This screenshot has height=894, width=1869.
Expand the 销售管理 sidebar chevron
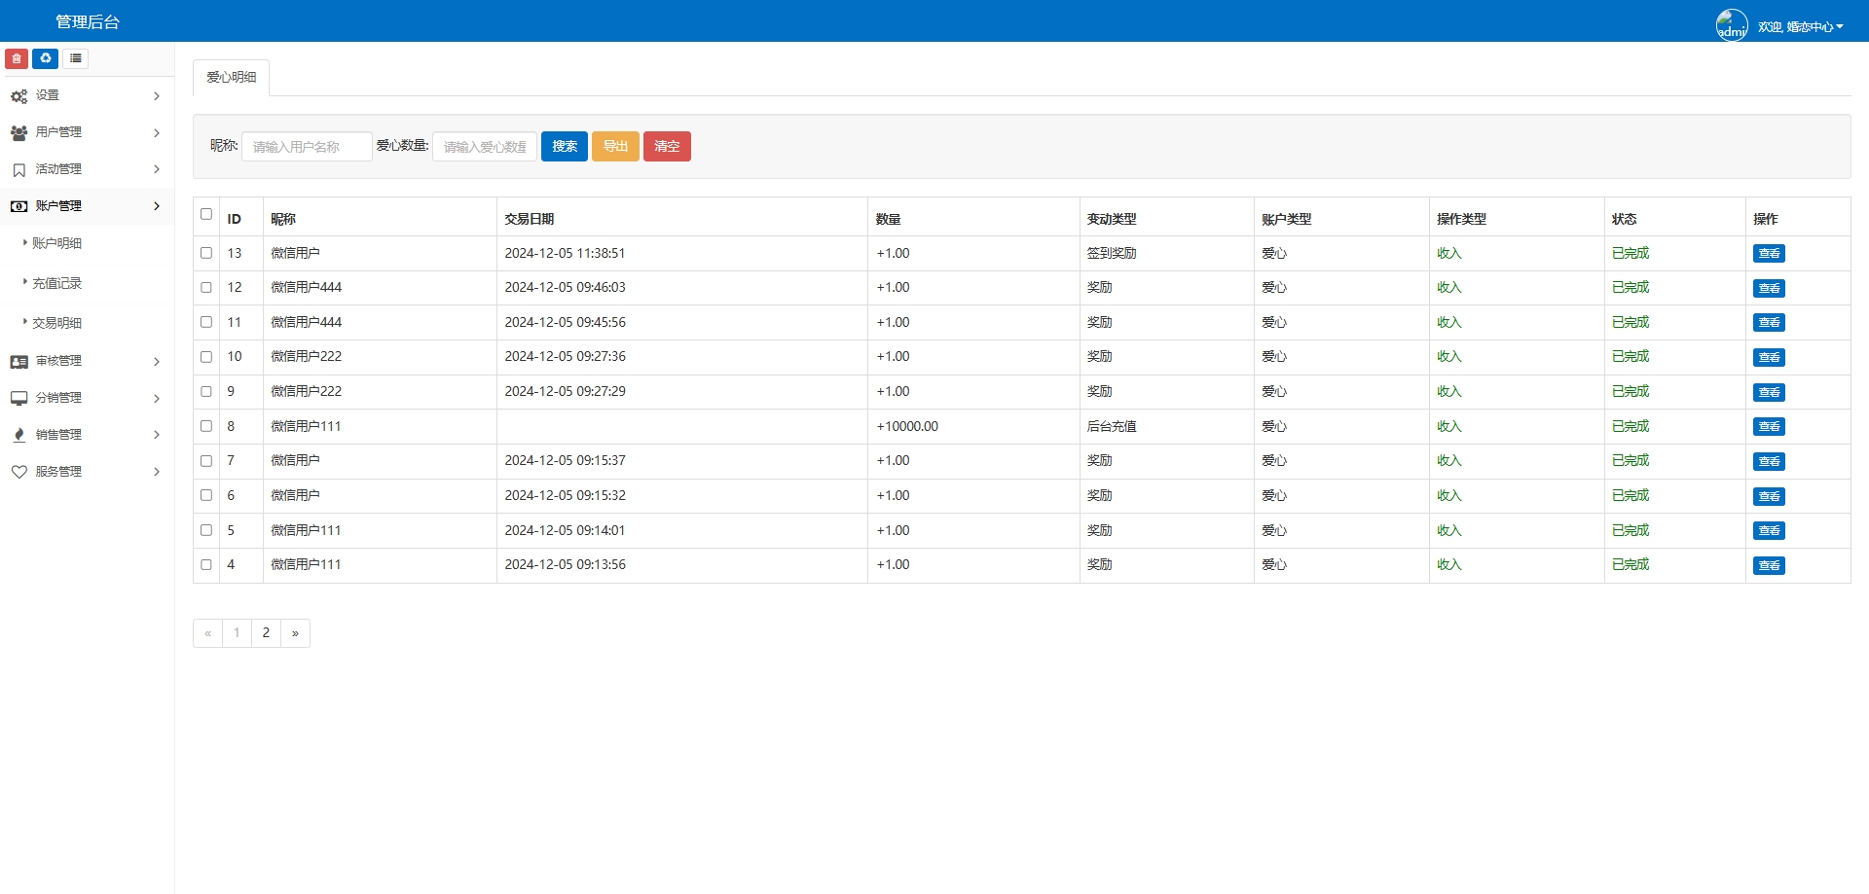(x=157, y=435)
